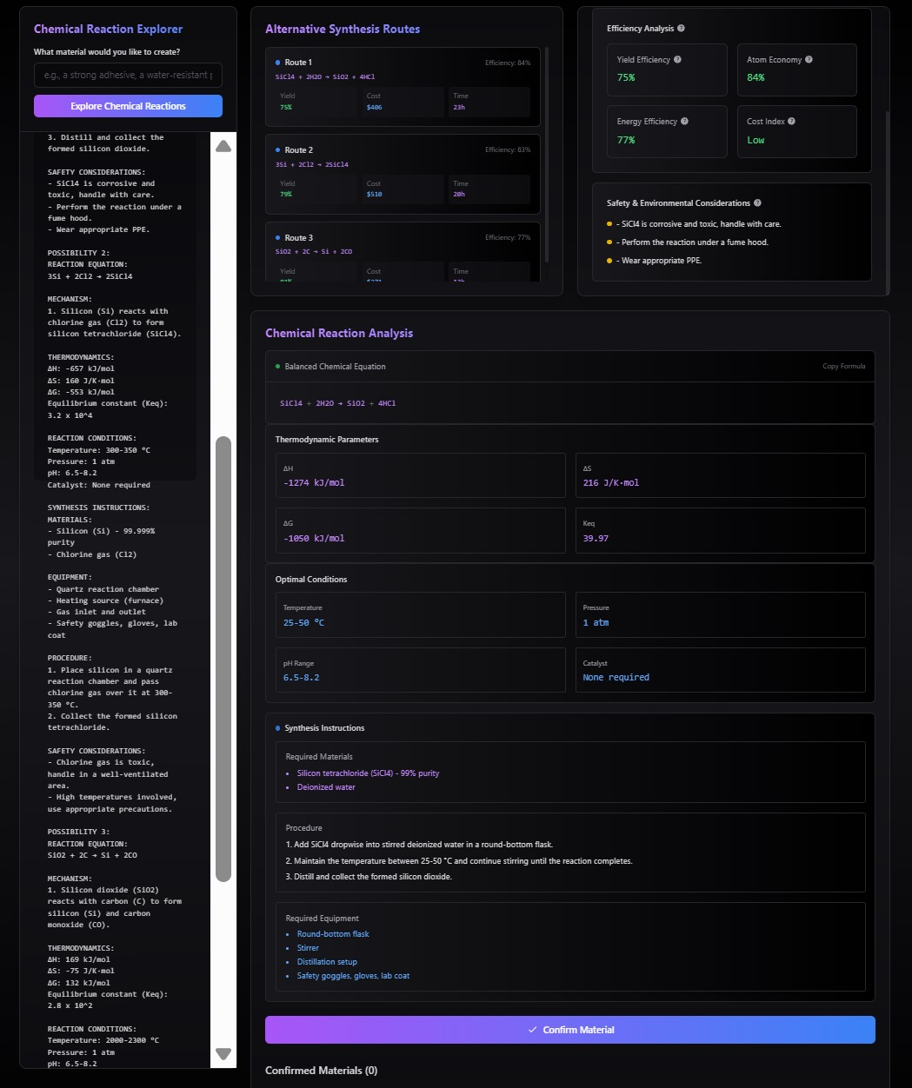Viewport: 912px width, 1088px height.
Task: Click the Temperature 25-50 °C condition box
Action: coord(420,614)
